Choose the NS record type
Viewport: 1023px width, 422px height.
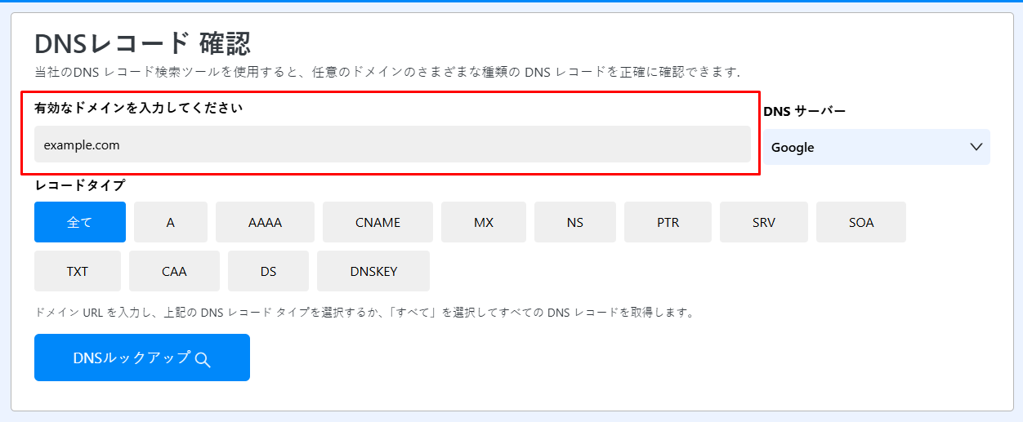tap(575, 222)
